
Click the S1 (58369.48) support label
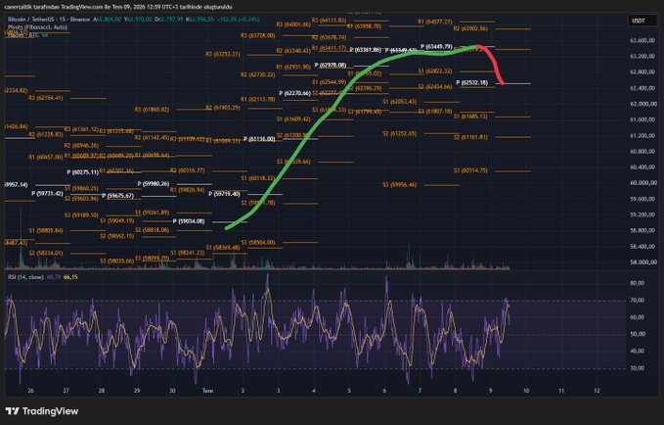pos(223,248)
